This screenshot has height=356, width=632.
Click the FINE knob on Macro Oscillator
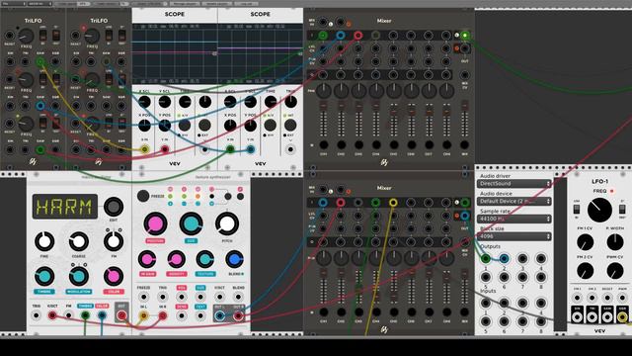pyautogui.click(x=44, y=241)
